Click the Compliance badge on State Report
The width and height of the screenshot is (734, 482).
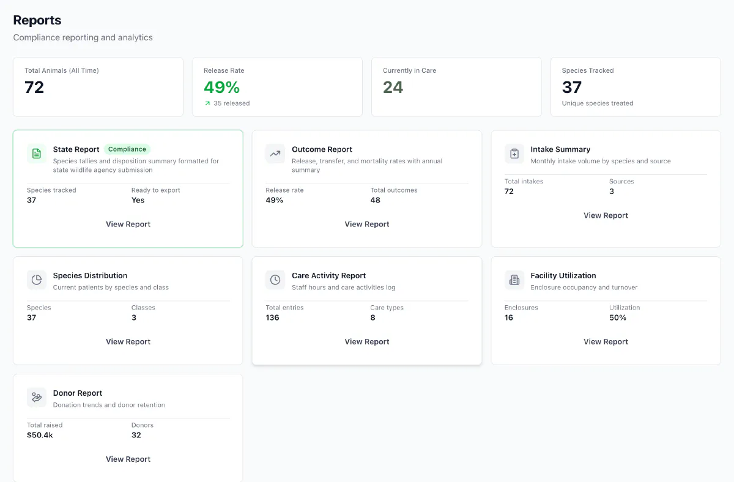point(127,149)
